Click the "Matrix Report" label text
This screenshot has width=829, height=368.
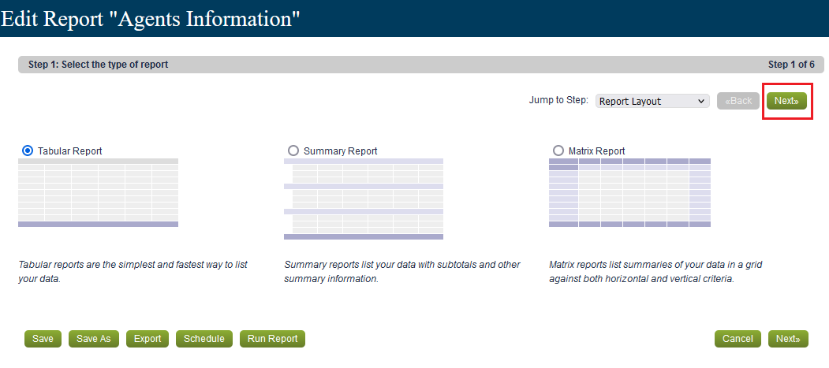pos(597,151)
